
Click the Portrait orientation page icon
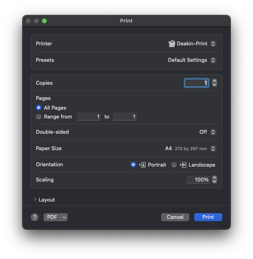(x=143, y=165)
